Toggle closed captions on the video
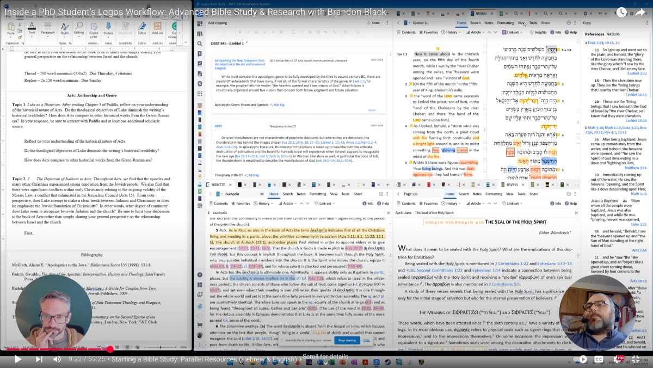The width and height of the screenshot is (653, 368). pos(599,359)
